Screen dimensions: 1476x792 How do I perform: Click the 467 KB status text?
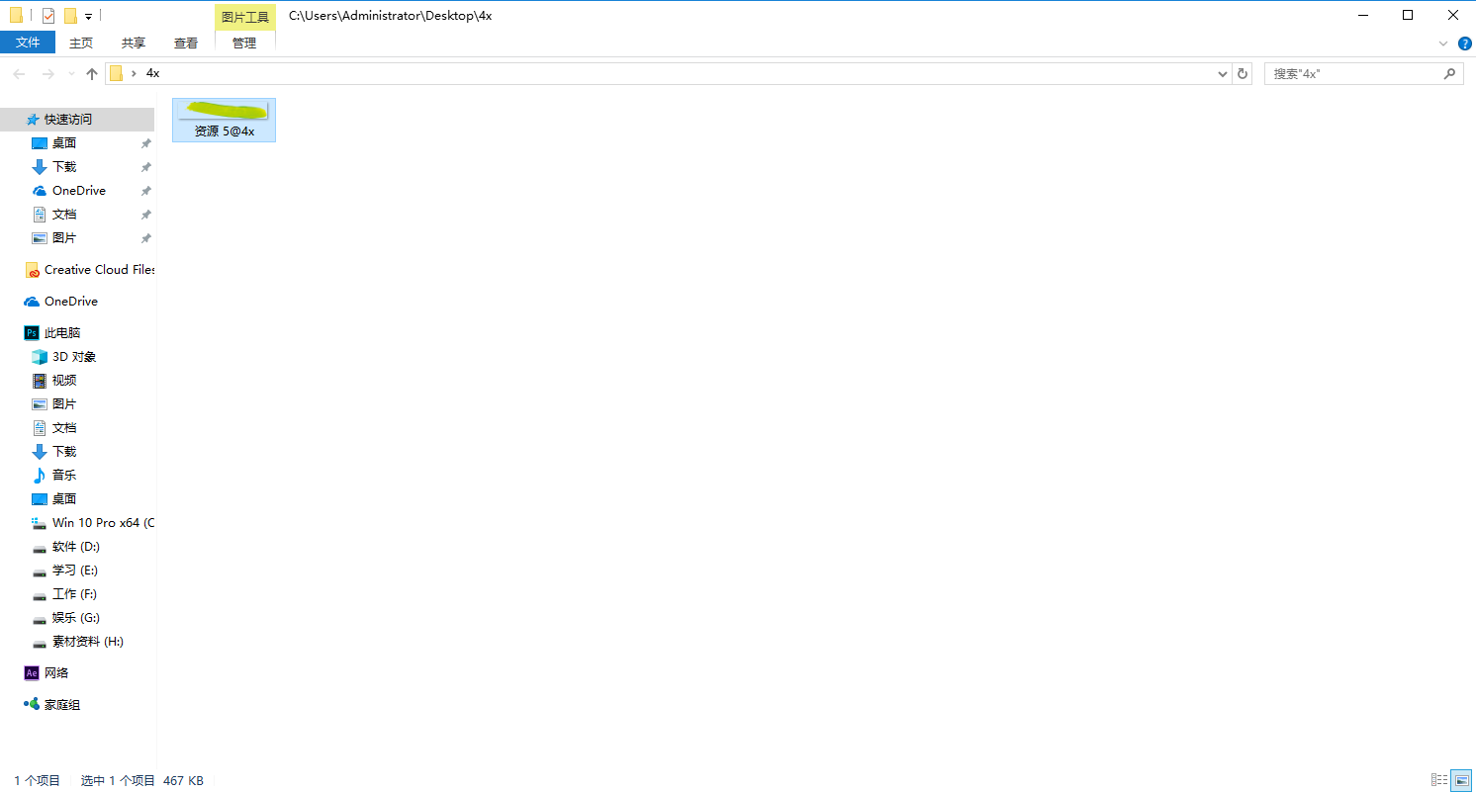[183, 780]
